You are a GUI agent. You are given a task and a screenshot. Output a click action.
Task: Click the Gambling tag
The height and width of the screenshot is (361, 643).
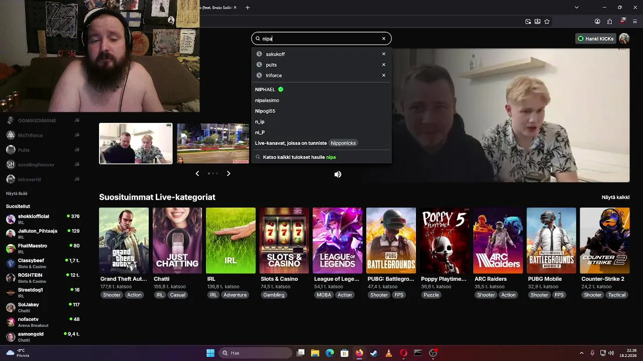tap(274, 295)
